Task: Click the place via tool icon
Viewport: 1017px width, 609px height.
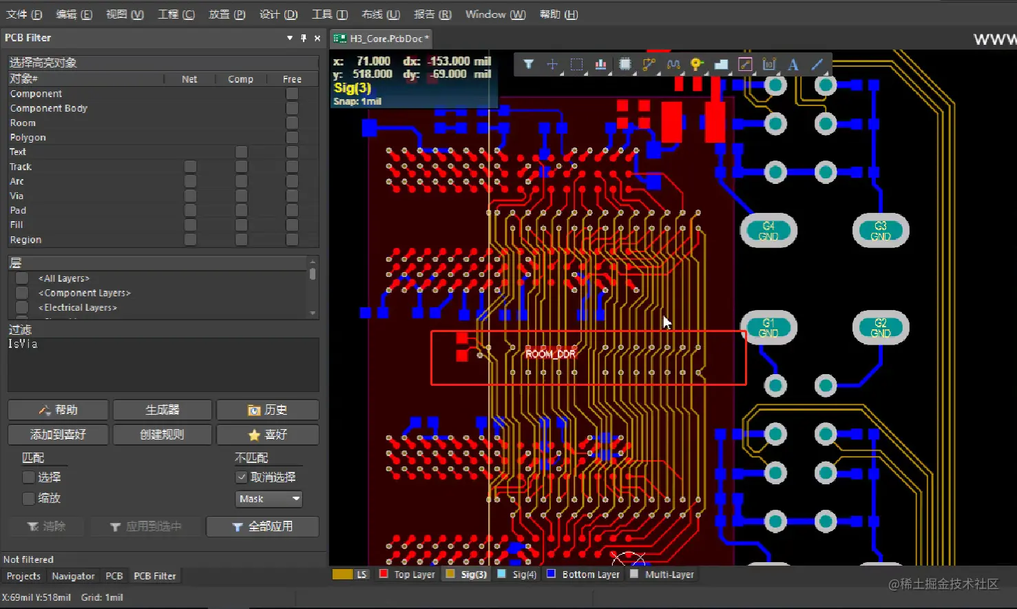Action: tap(695, 64)
